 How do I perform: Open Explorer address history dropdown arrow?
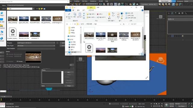coord(121,24)
